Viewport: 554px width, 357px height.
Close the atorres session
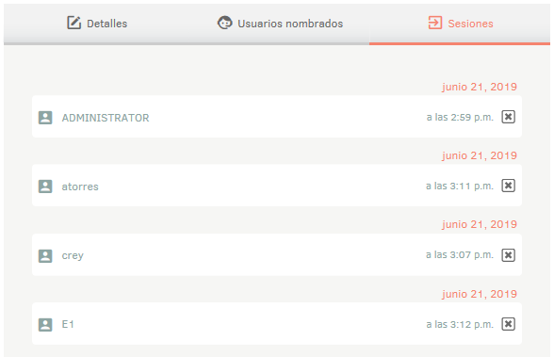click(508, 186)
